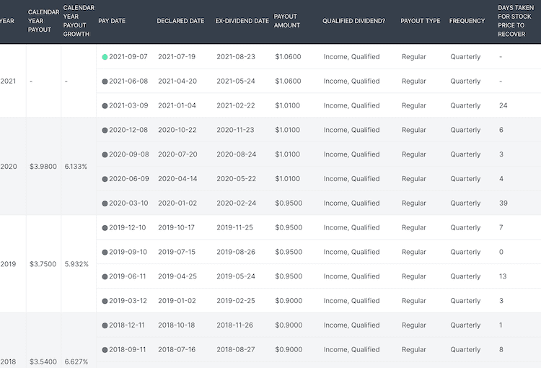Click the gray dot next to 2018-09-11
Image resolution: width=541 pixels, height=368 pixels.
coord(105,350)
